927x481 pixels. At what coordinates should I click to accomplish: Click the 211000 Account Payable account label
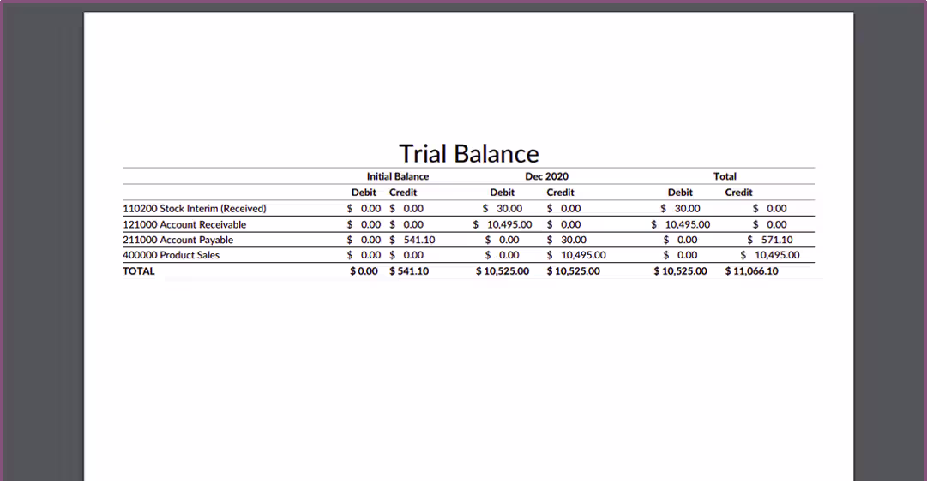(178, 240)
